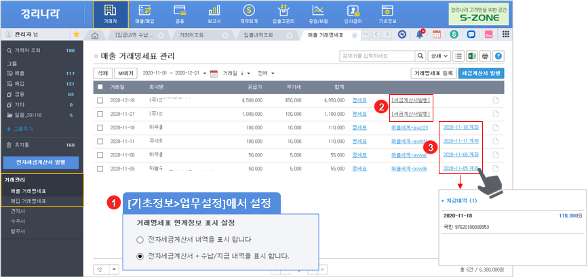Check the 2020-11-05 row checkbox
Screen dimensions: 588x277
100,169
